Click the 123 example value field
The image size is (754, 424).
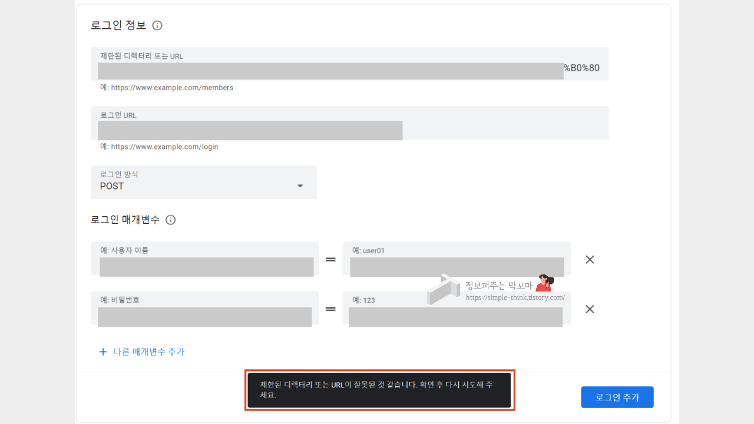point(457,308)
